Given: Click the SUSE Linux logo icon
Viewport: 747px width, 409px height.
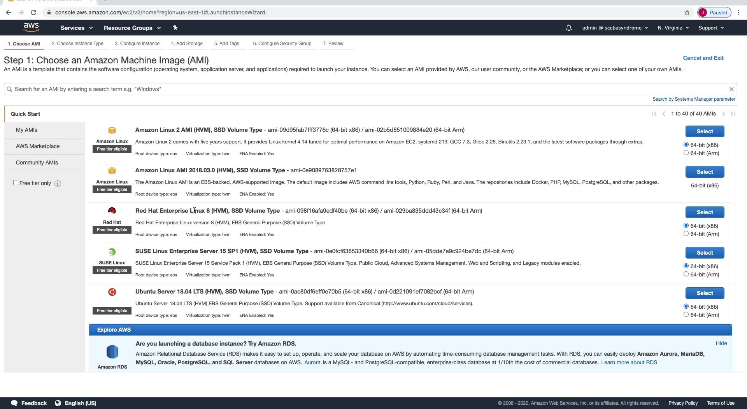Looking at the screenshot, I should pyautogui.click(x=112, y=252).
